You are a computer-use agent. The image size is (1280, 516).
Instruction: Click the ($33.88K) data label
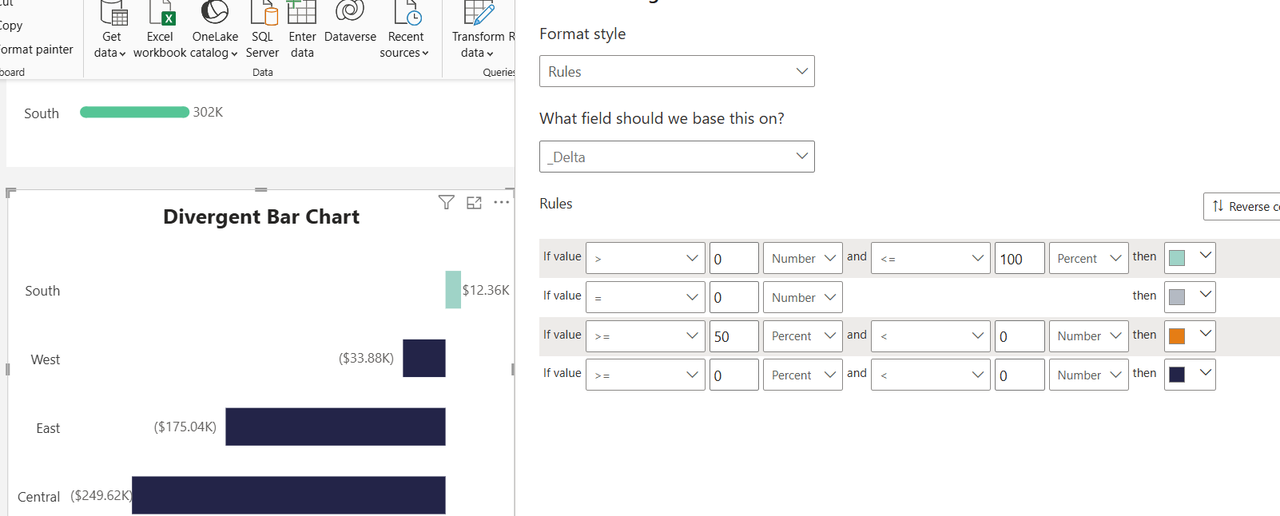point(366,358)
